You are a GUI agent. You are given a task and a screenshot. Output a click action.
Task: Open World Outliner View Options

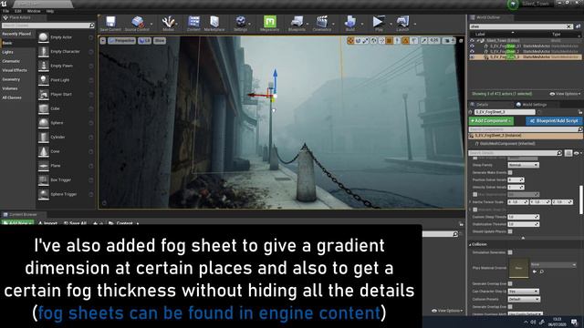565,94
